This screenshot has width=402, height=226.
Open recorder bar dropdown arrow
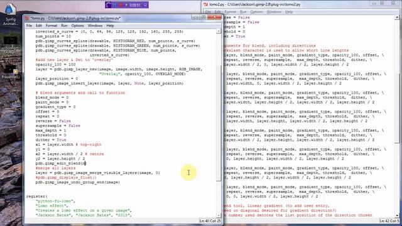[x=145, y=5]
